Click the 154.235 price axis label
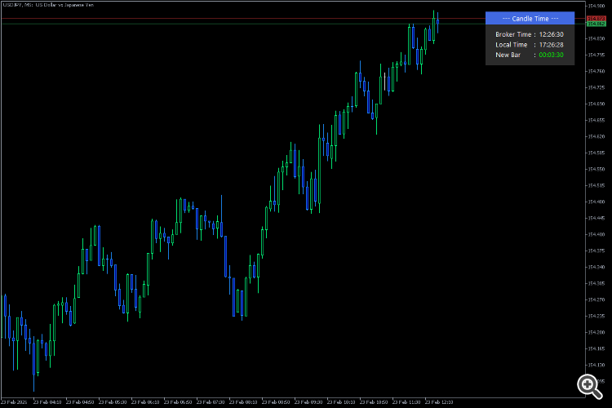 [596, 316]
